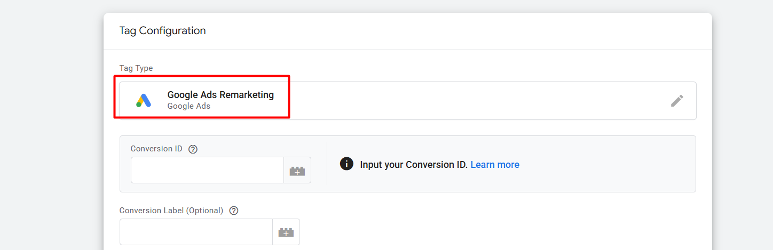Follow the Learn more link

pos(495,165)
